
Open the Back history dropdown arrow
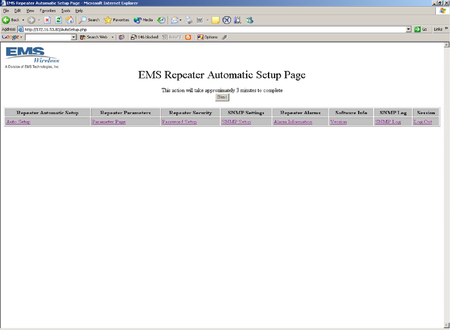point(23,20)
